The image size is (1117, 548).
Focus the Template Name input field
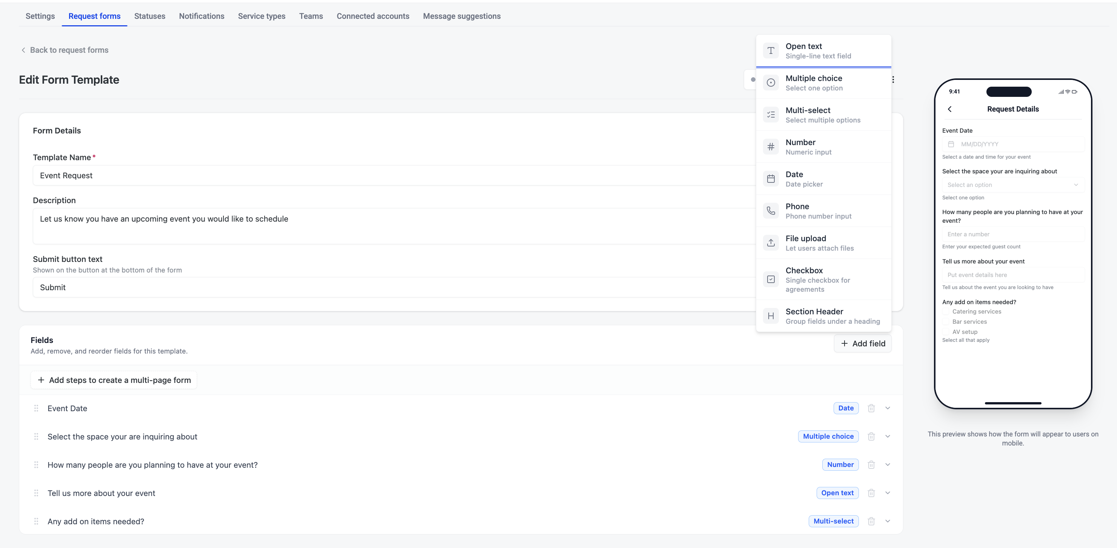(x=394, y=176)
